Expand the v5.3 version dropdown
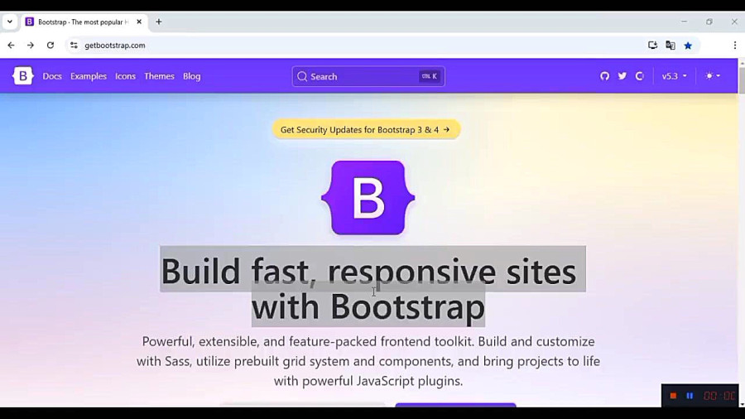745x419 pixels. pyautogui.click(x=674, y=76)
